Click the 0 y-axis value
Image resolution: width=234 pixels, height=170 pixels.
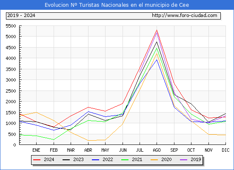pyautogui.click(x=14, y=145)
